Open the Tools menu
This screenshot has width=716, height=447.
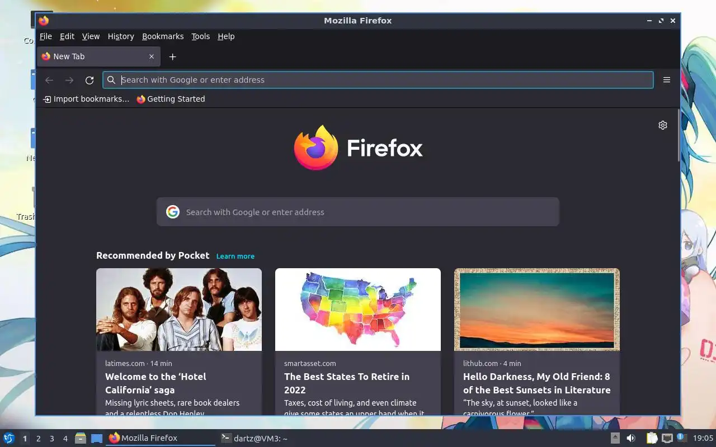pos(200,36)
